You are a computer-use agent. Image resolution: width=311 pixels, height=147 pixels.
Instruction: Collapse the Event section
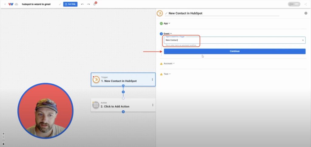[x=168, y=34]
